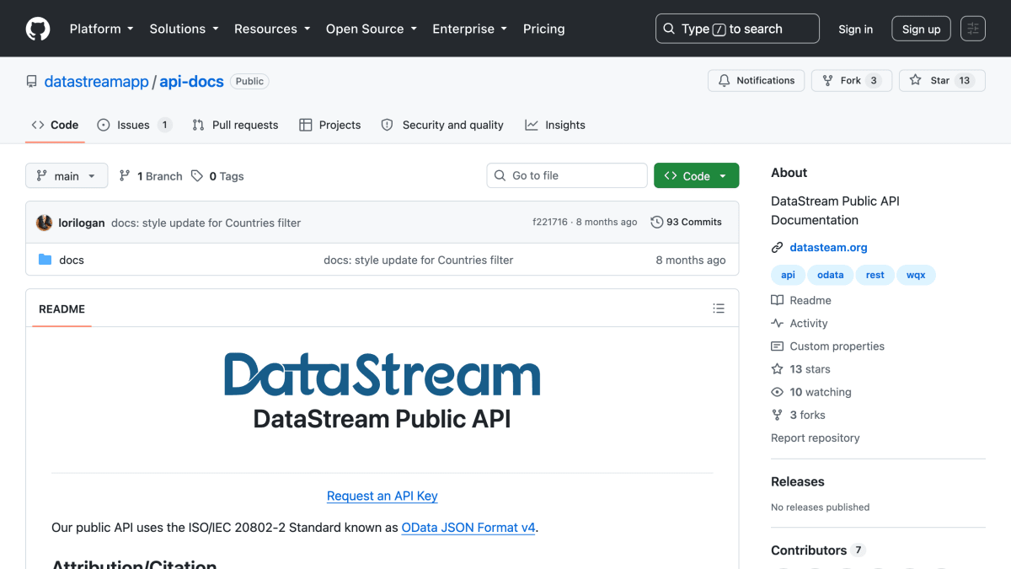The height and width of the screenshot is (569, 1011).
Task: Click the tag icon next to 0 Tags
Action: (x=197, y=176)
